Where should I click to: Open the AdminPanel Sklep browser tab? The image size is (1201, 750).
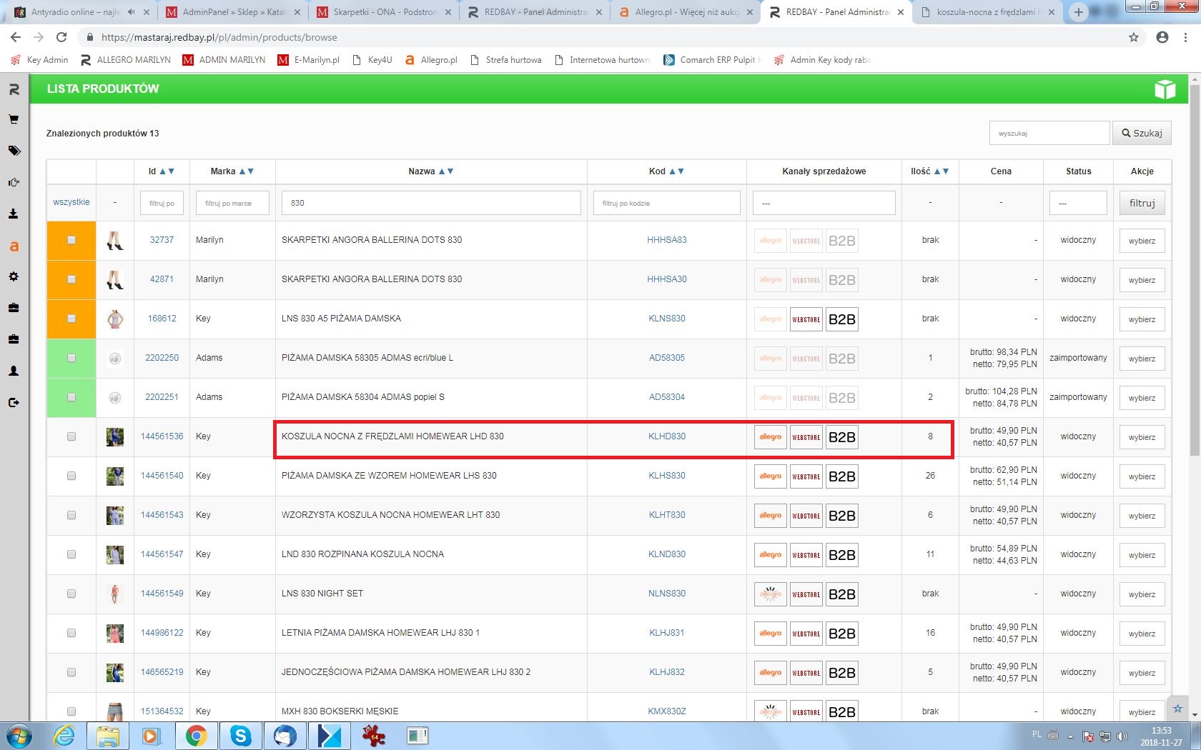coord(232,12)
